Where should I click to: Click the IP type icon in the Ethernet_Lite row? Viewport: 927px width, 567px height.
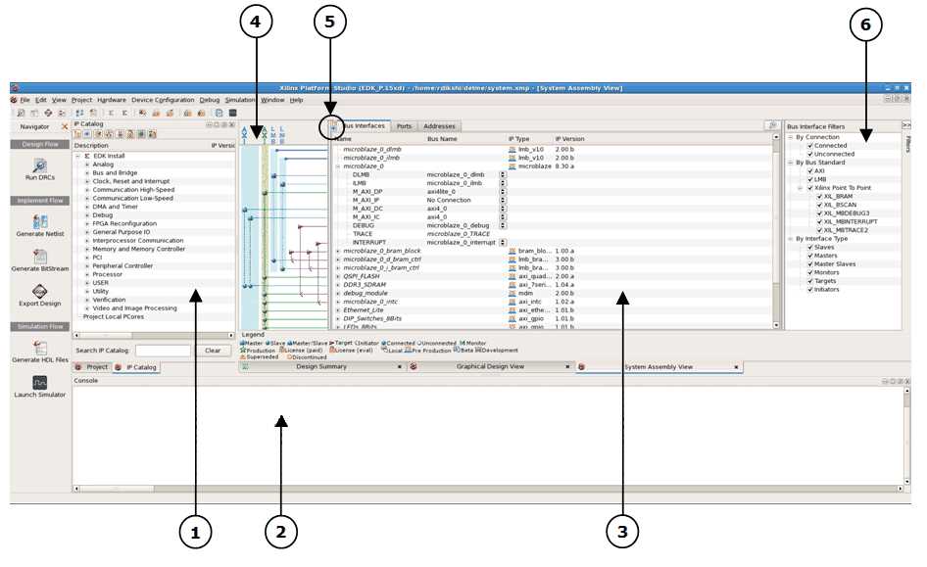(512, 310)
